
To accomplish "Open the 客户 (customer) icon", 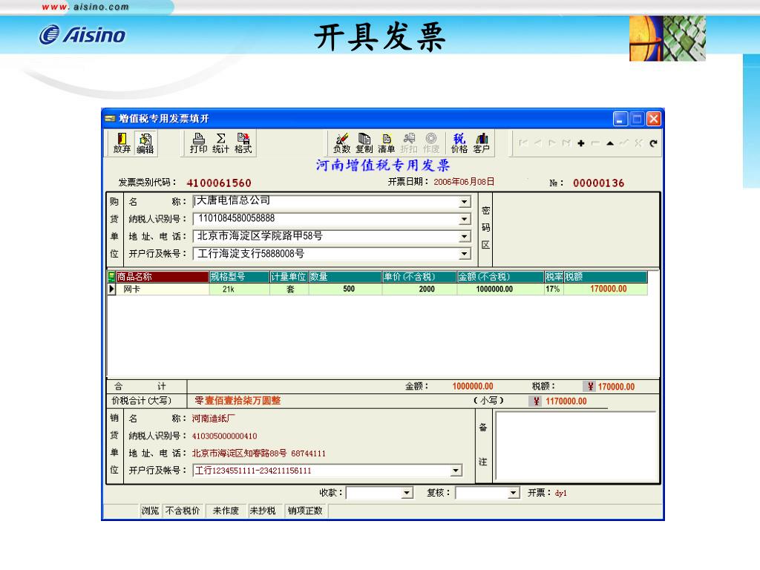I will pyautogui.click(x=481, y=143).
